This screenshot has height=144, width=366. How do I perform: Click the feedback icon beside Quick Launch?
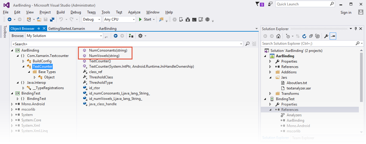tap(270, 4)
